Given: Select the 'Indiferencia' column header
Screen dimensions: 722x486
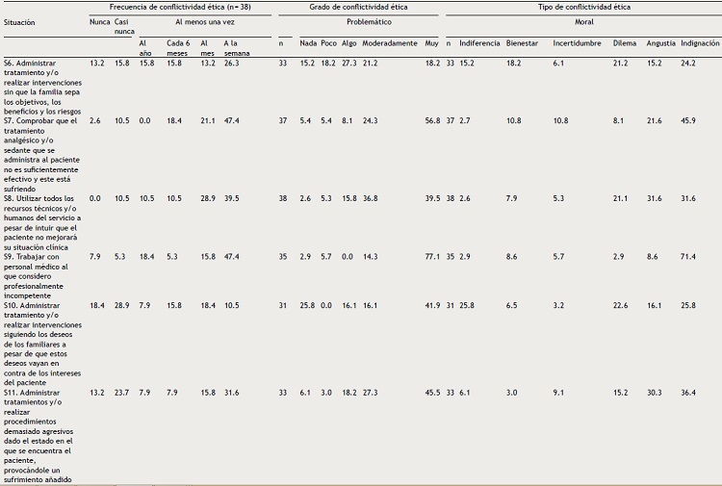Looking at the screenshot, I should 479,43.
